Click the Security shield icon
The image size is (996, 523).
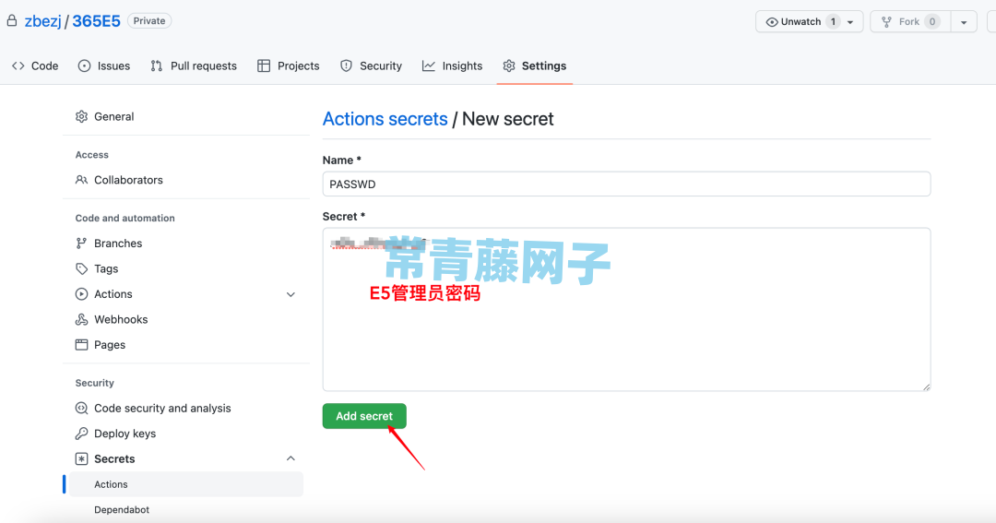346,66
